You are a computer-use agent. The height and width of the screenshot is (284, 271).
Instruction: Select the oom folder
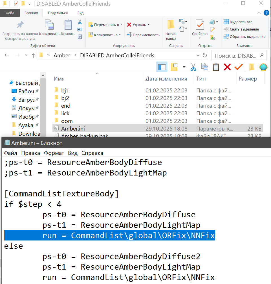[67, 121]
